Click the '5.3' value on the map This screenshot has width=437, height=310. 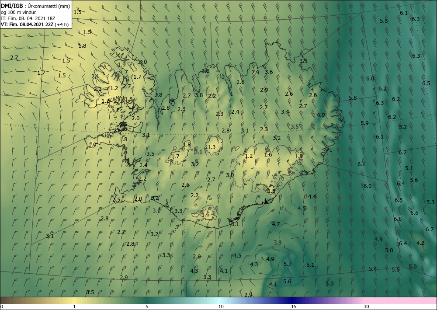430,202
